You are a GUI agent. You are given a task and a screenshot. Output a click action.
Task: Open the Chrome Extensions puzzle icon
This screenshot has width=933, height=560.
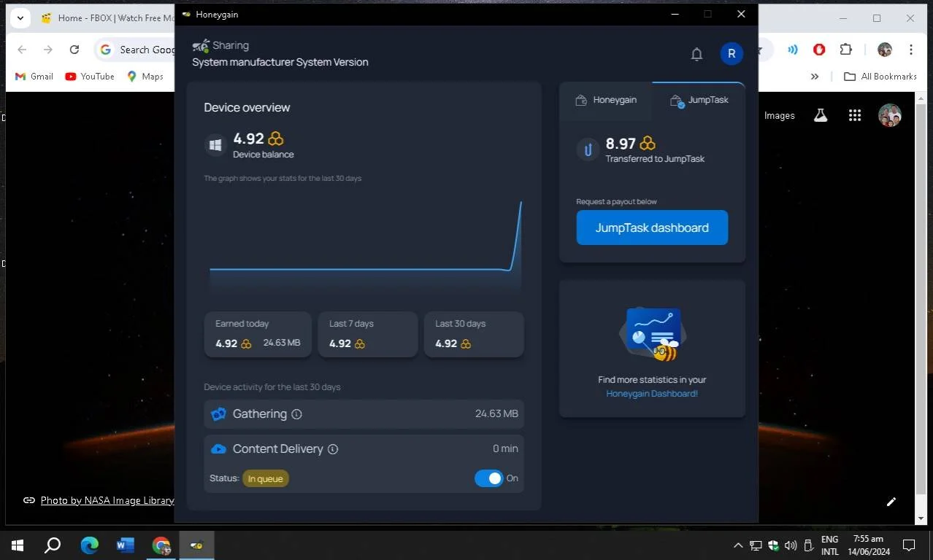(845, 50)
